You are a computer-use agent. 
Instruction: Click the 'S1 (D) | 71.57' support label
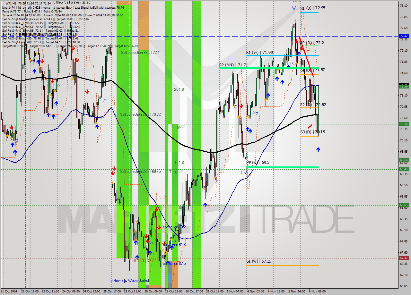pyautogui.click(x=313, y=70)
